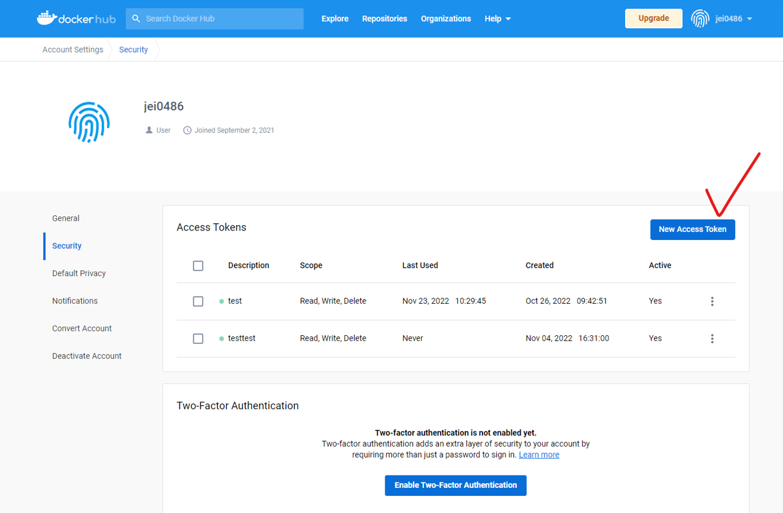Expand the Help dropdown menu

pos(497,18)
